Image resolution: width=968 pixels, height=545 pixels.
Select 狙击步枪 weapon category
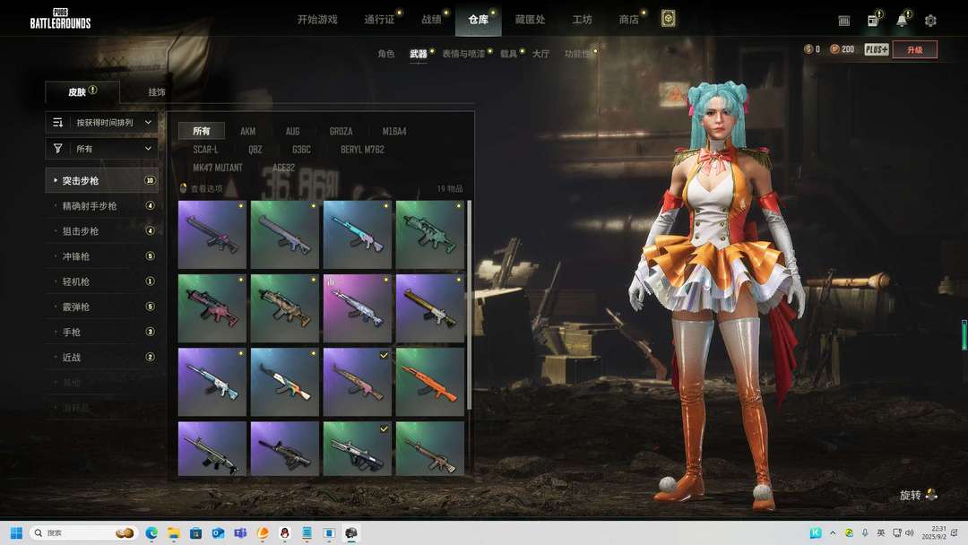(x=102, y=231)
